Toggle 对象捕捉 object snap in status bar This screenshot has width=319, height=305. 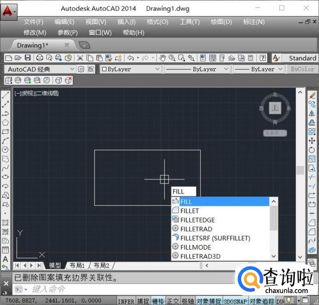click(x=209, y=301)
